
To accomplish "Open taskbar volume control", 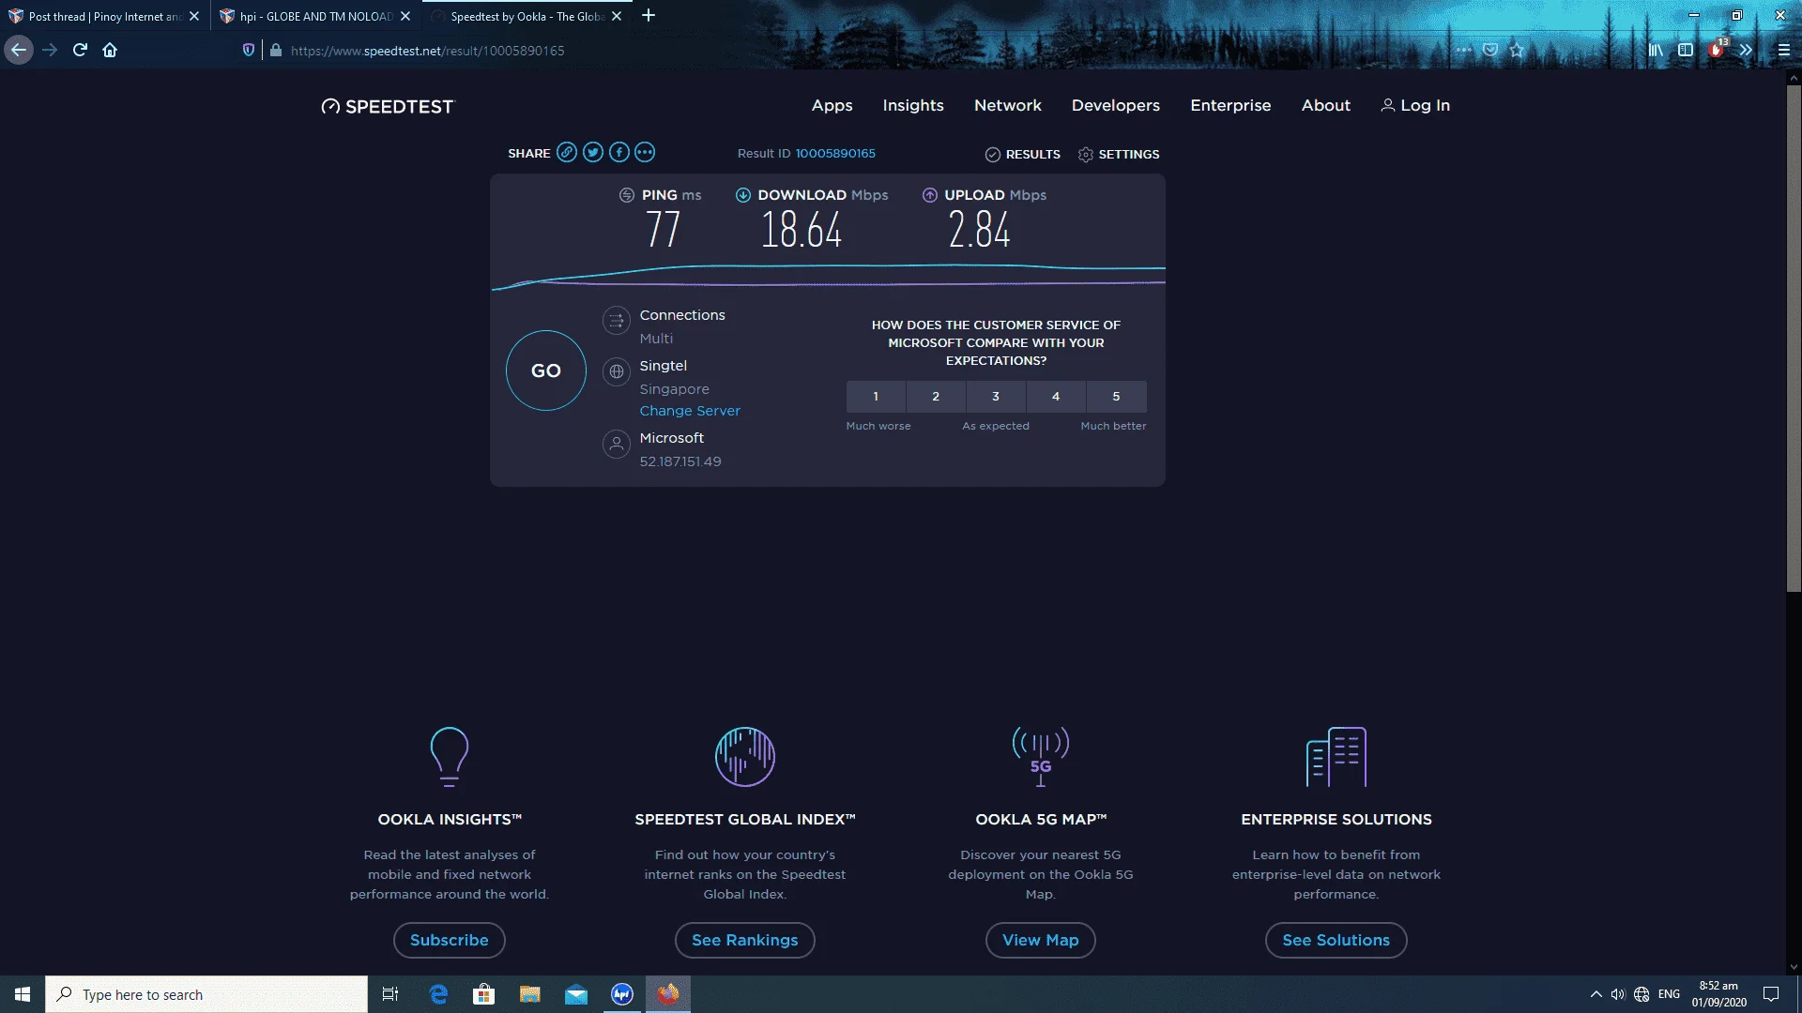I will (x=1618, y=994).
